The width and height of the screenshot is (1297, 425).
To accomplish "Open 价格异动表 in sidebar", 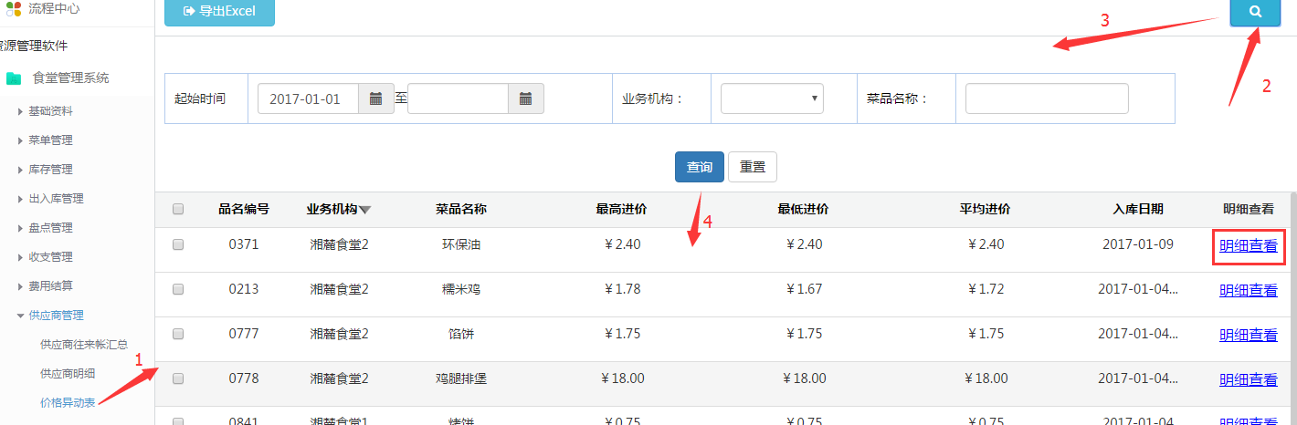I will pyautogui.click(x=68, y=402).
